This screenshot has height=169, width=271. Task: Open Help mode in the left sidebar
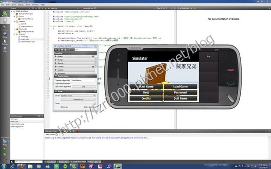(x=5, y=49)
